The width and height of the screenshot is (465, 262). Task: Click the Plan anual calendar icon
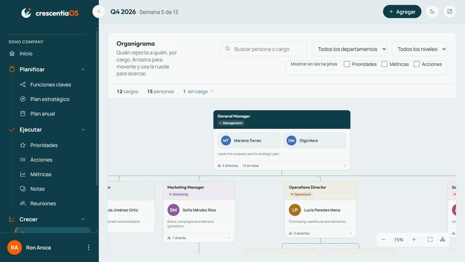click(x=23, y=114)
